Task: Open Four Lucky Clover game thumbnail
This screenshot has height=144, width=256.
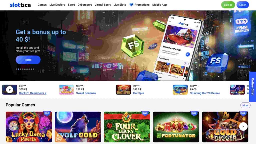Action: tap(127, 127)
